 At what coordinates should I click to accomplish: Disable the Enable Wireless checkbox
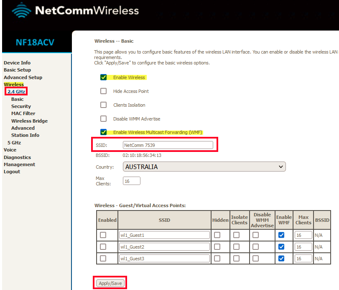click(103, 77)
